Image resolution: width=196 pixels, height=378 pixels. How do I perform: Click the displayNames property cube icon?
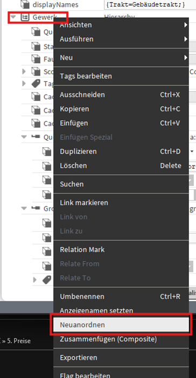tap(25, 4)
